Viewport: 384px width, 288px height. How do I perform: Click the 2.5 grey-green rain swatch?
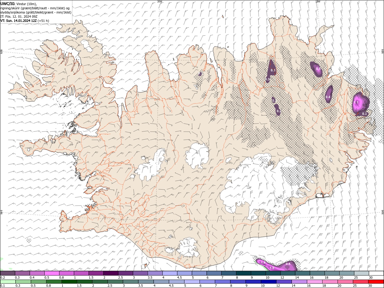pyautogui.click(x=115, y=282)
